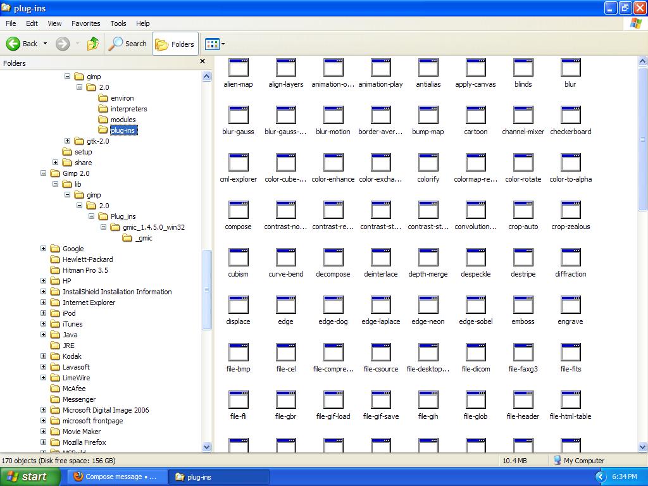This screenshot has width=648, height=486.
Task: Collapse the Gimp 2.0 folder node
Action: 44,173
